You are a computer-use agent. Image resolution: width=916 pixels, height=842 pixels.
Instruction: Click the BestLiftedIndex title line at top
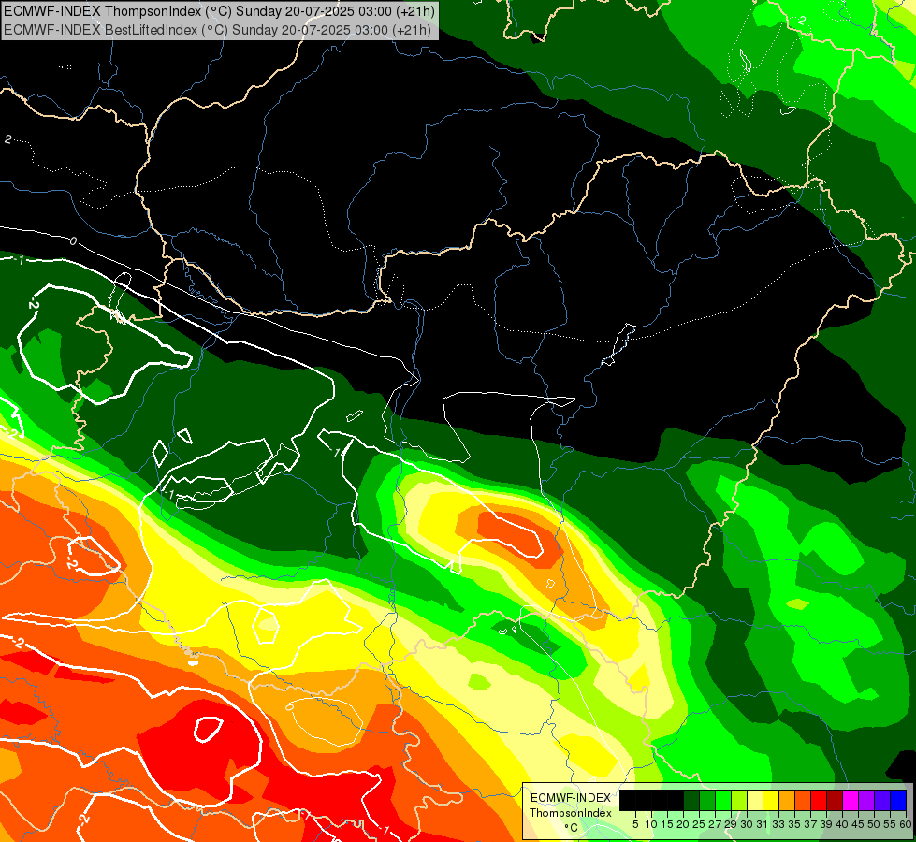pyautogui.click(x=217, y=30)
